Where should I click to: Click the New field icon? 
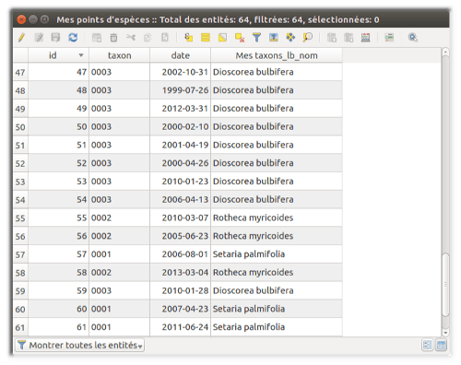332,38
